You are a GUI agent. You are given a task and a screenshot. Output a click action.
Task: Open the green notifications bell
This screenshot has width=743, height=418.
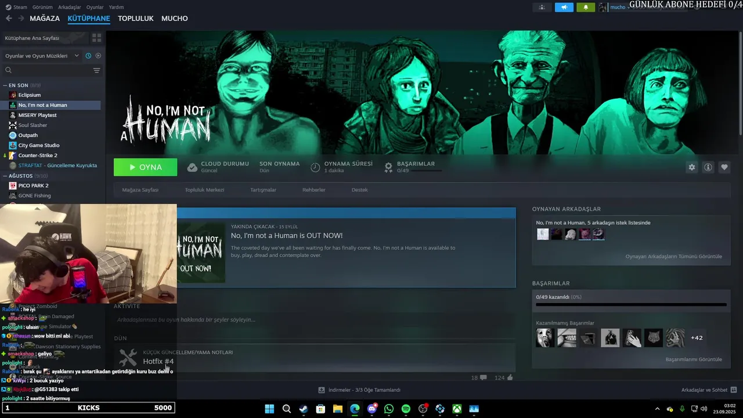pos(586,8)
